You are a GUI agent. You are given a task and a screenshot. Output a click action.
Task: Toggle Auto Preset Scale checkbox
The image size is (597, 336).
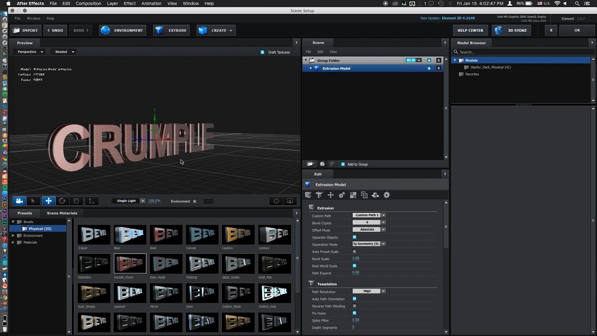tap(354, 252)
